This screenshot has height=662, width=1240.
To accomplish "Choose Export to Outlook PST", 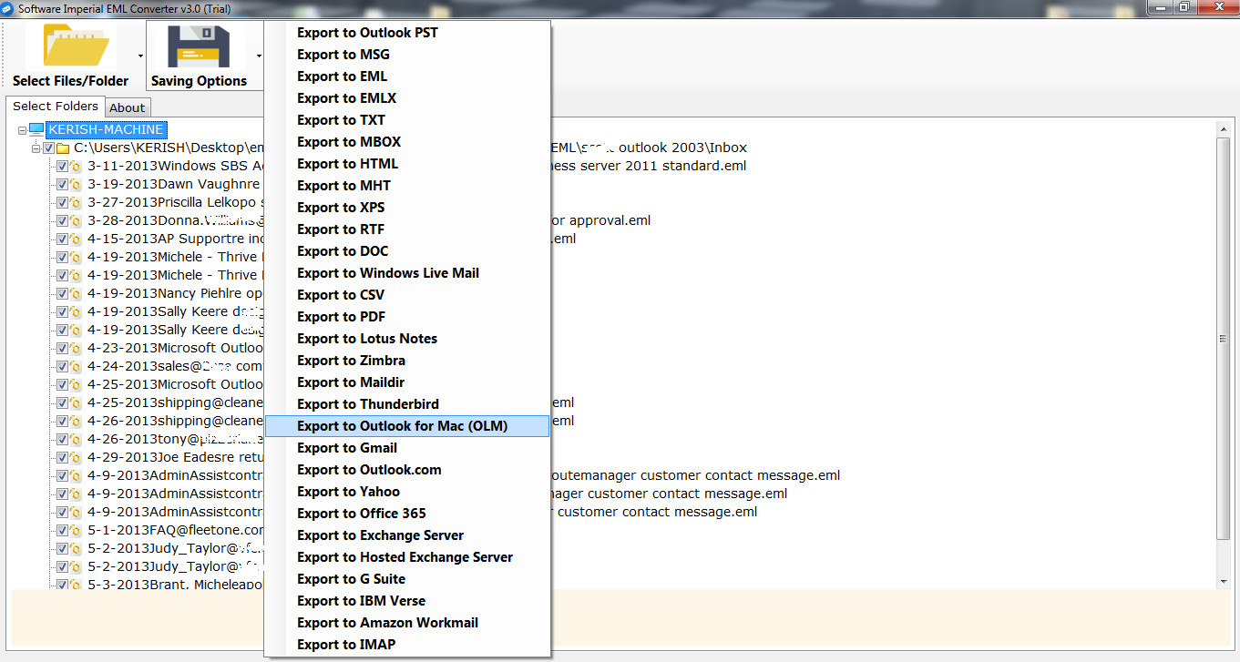I will click(407, 33).
